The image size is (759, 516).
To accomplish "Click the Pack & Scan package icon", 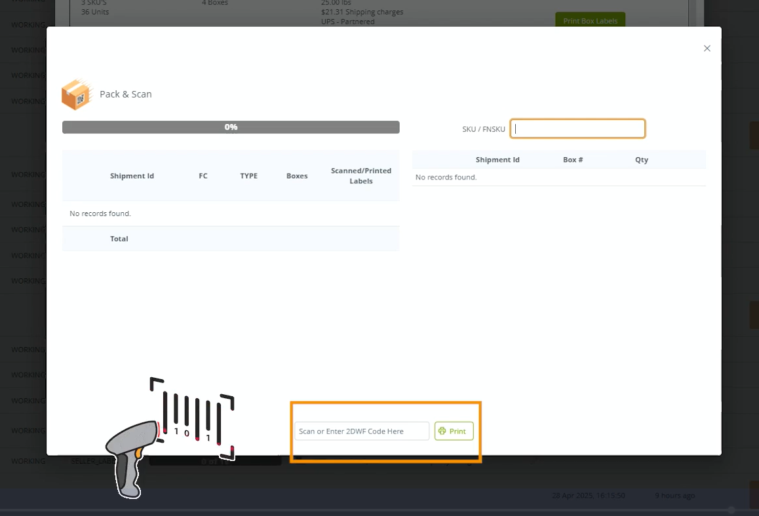I will point(77,94).
